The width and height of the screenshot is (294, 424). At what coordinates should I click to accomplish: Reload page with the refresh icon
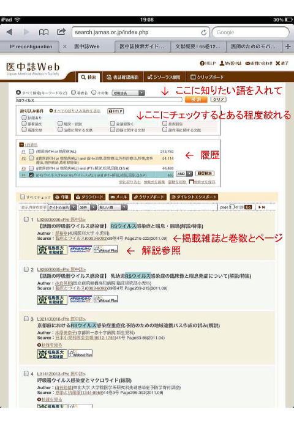tap(203, 32)
